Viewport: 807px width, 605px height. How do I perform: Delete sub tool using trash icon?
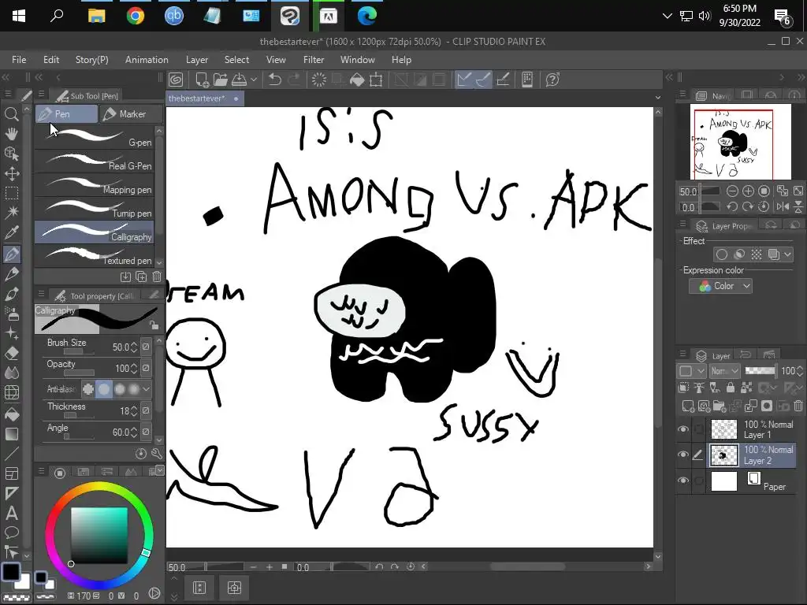157,277
